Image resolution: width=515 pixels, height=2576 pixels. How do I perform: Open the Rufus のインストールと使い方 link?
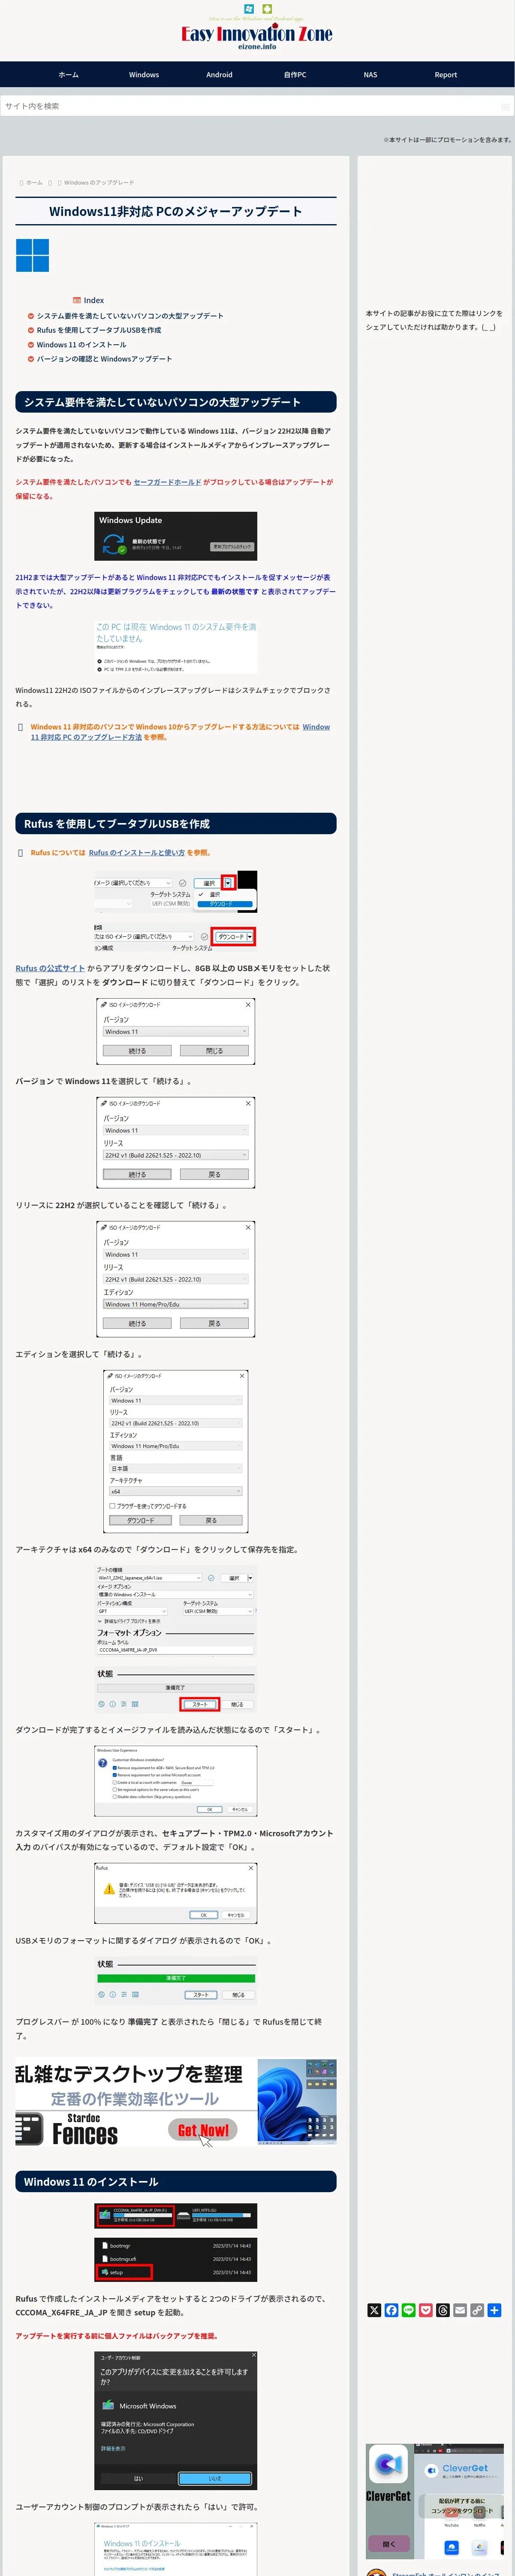[137, 853]
